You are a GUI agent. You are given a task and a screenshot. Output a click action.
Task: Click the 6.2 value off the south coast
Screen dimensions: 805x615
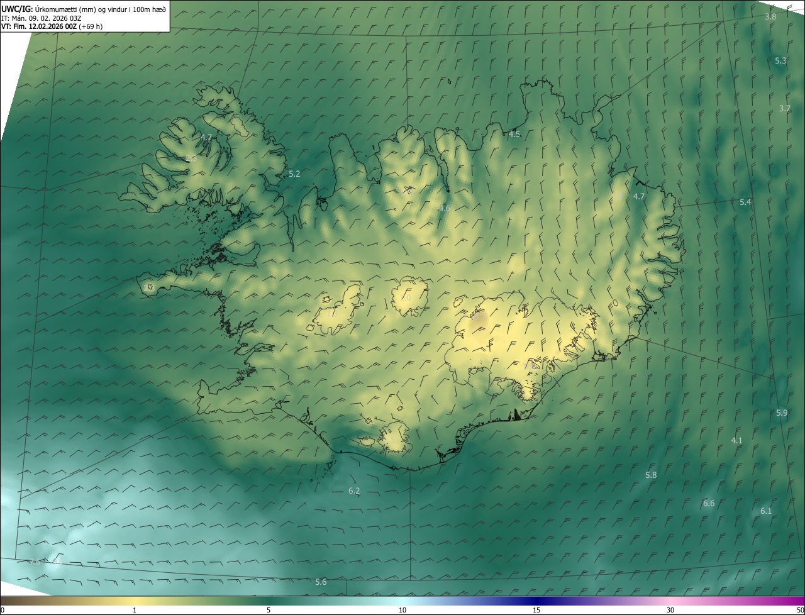click(354, 490)
